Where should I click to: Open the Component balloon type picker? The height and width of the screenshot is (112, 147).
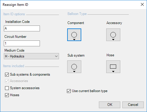click(74, 35)
